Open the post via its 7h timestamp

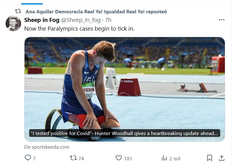pos(108,20)
